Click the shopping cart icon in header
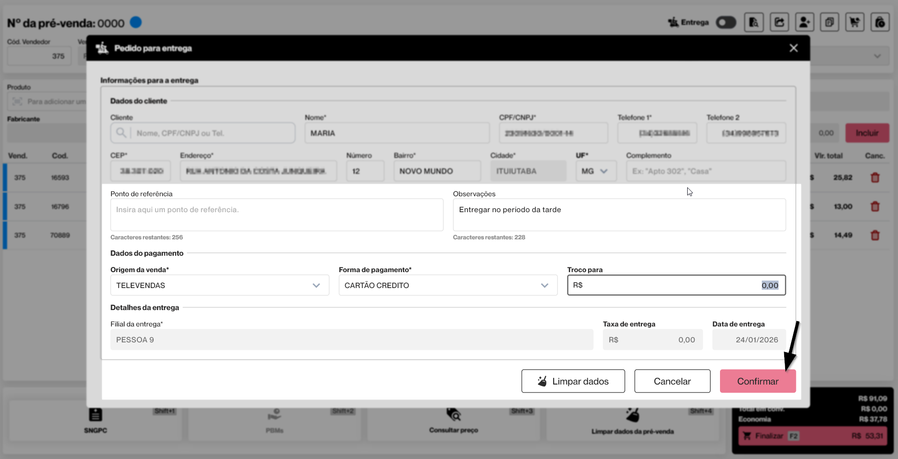 point(854,22)
